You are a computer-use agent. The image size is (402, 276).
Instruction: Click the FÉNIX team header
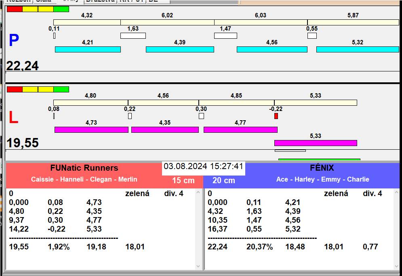322,168
